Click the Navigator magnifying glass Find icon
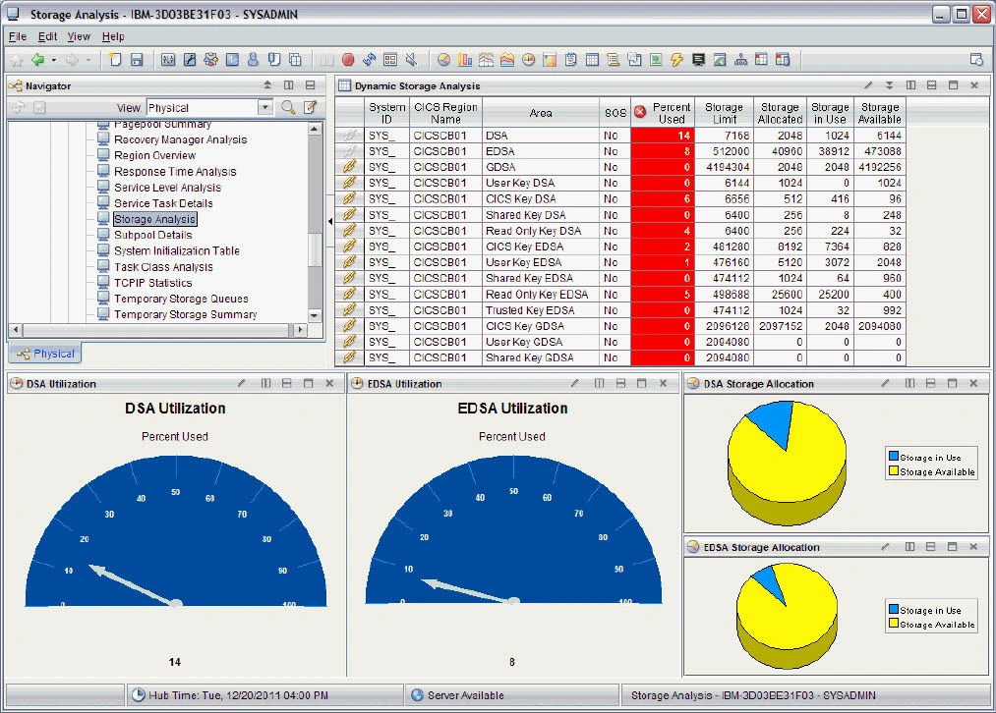 [288, 108]
